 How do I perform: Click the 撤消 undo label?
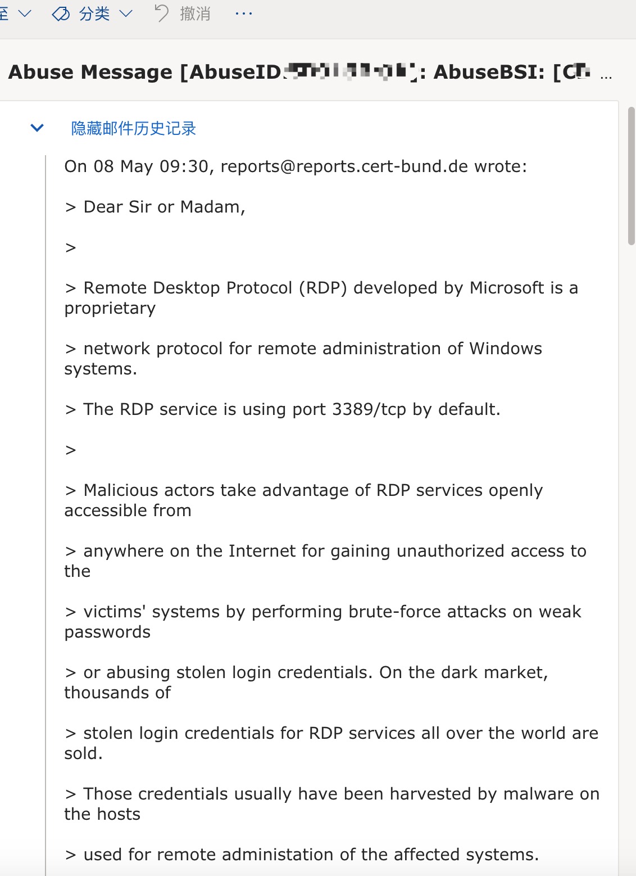(195, 14)
